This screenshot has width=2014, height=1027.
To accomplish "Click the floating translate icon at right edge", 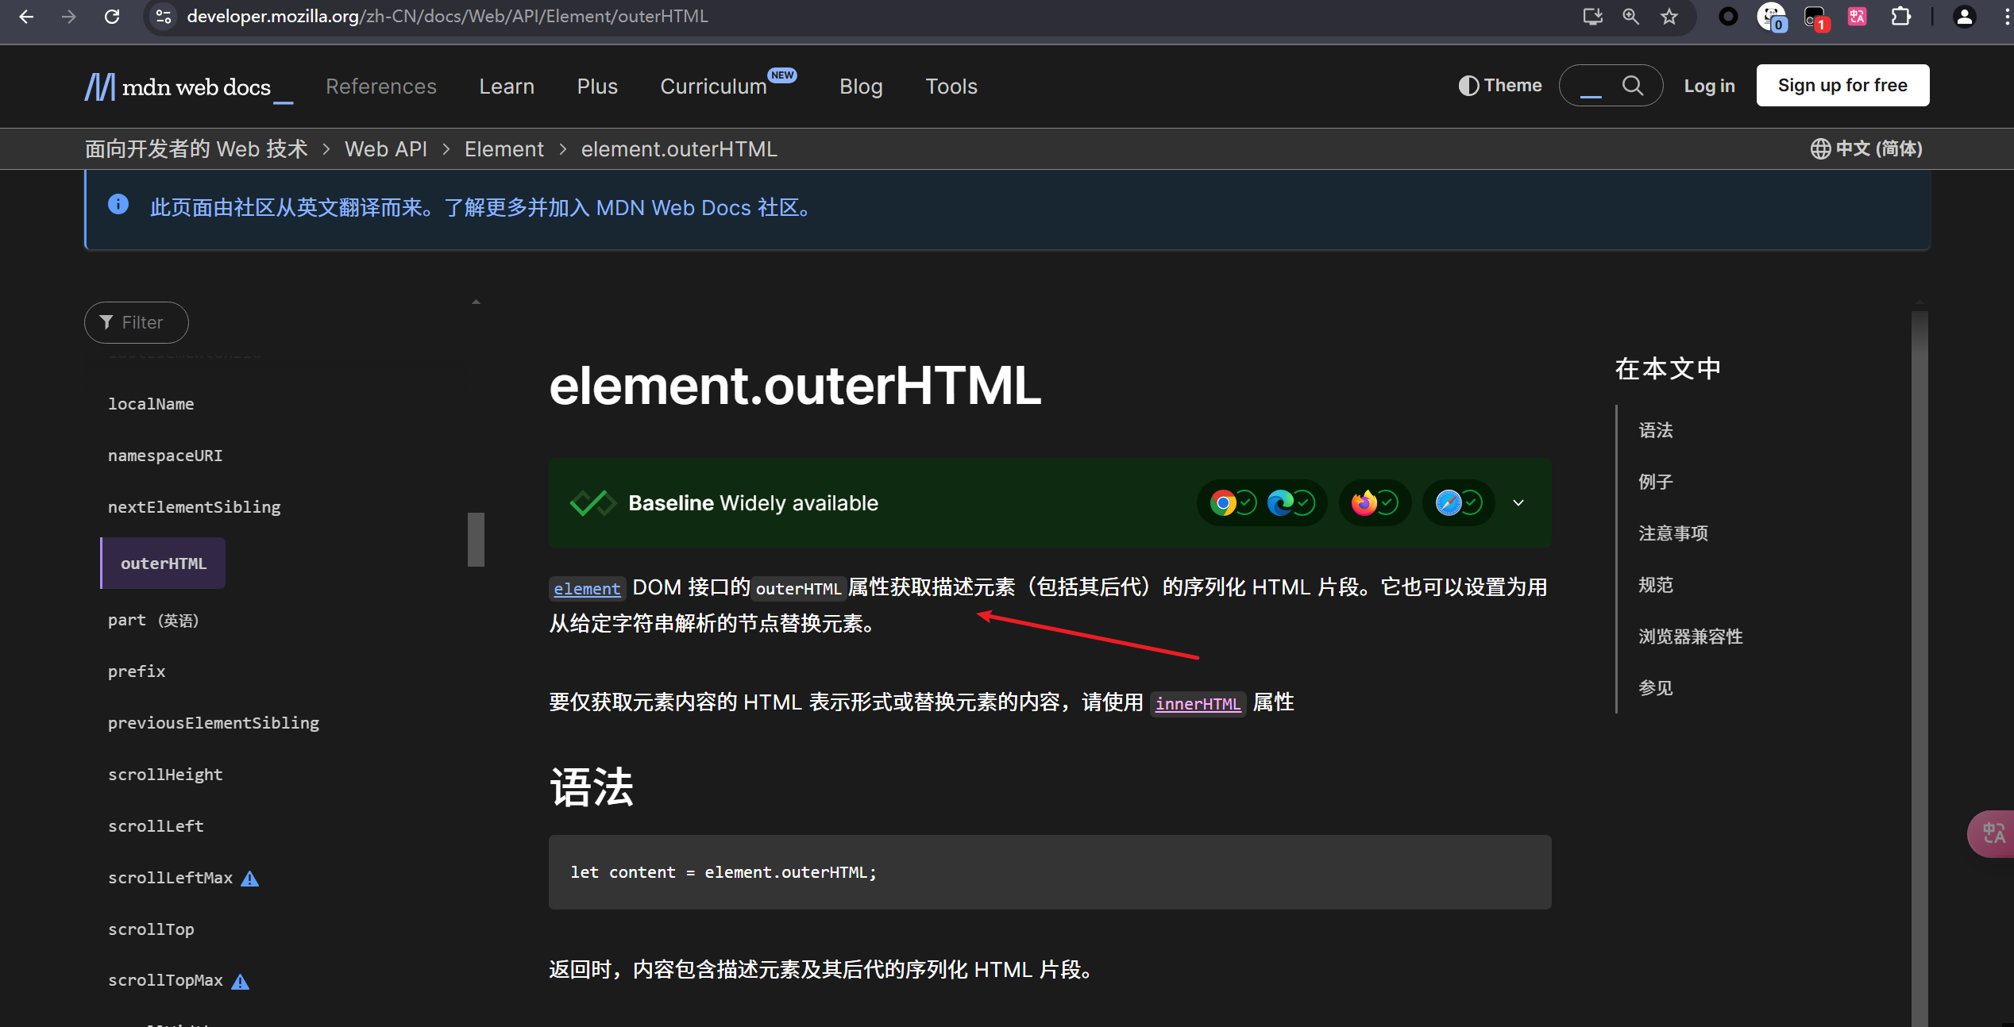I will [x=1993, y=833].
